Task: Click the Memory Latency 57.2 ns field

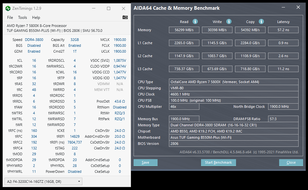Action: tap(283, 30)
